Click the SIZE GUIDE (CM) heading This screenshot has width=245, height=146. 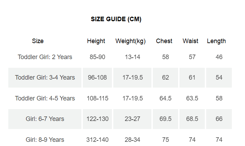pyautogui.click(x=116, y=19)
